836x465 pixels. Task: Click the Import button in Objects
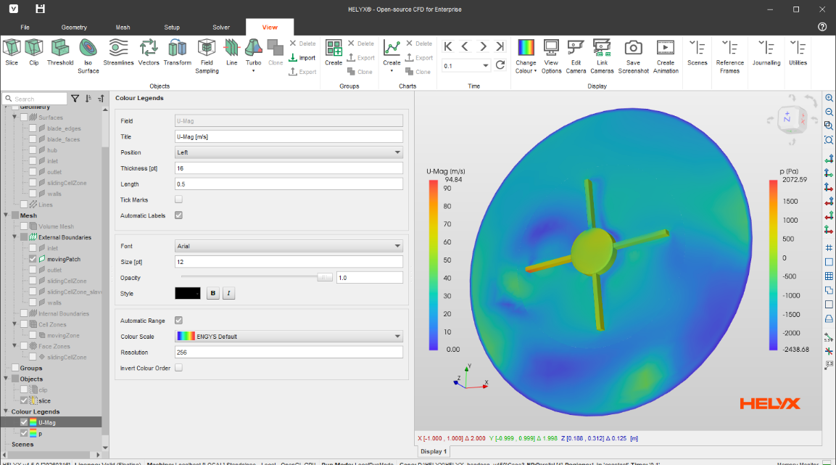point(302,57)
